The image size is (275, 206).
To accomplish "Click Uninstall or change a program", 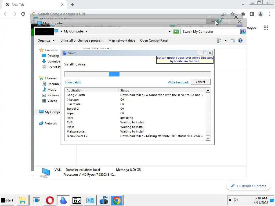I will 82,41.
